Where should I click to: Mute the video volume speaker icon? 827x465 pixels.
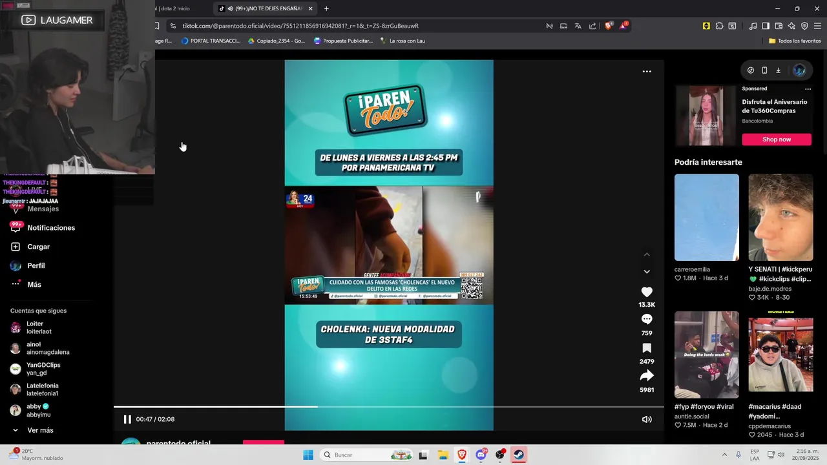tap(647, 419)
